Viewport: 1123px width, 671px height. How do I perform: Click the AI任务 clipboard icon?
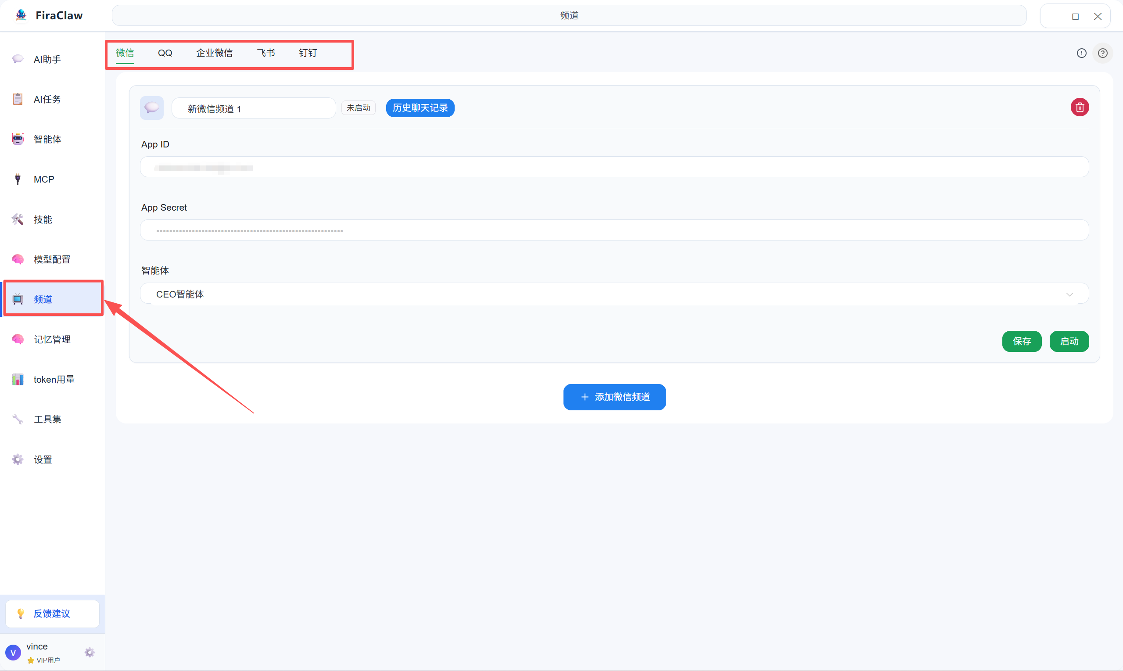(x=18, y=99)
